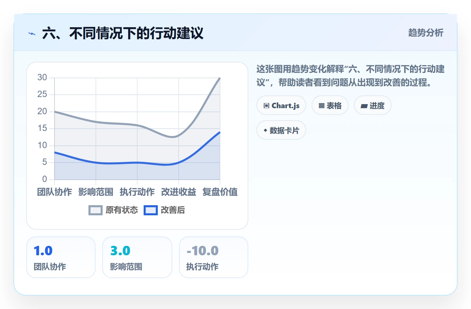Image resolution: width=471 pixels, height=309 pixels.
Task: Click the chart description paragraph
Action: coord(351,76)
